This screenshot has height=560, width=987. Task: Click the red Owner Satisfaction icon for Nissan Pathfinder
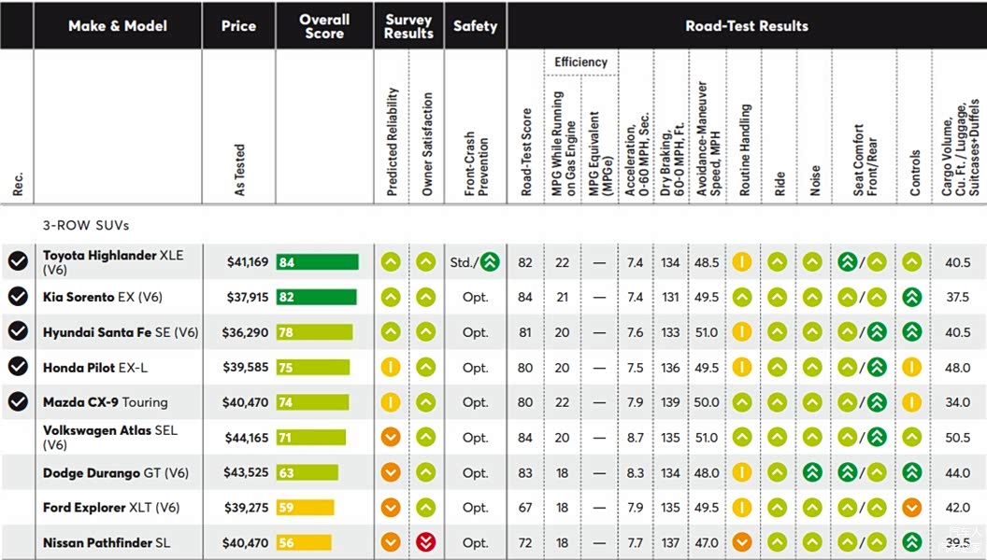point(426,541)
